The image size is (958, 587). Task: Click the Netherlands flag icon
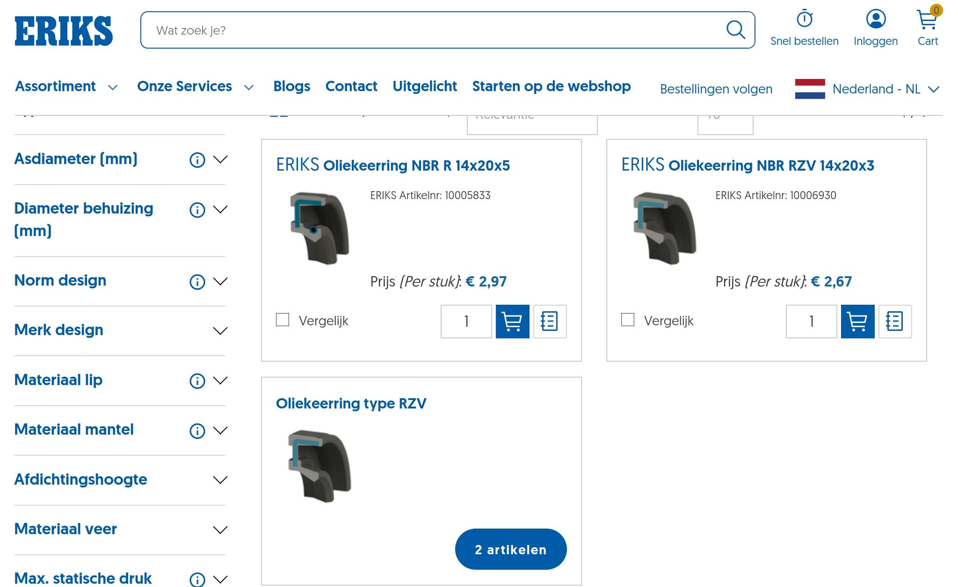pos(810,89)
